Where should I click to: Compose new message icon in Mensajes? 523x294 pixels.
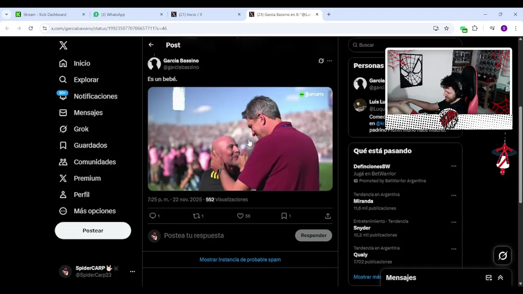tap(489, 278)
